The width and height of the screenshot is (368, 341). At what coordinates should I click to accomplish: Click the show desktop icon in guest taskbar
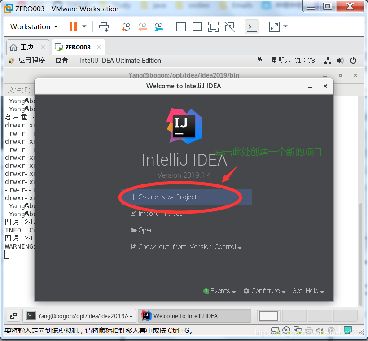click(x=13, y=316)
